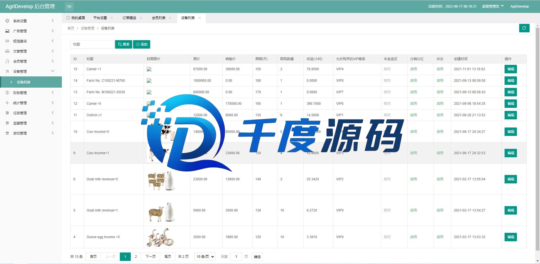Toggle 状态 启用 for Goose egg income ×5
This screenshot has height=264, width=540.
440,237
